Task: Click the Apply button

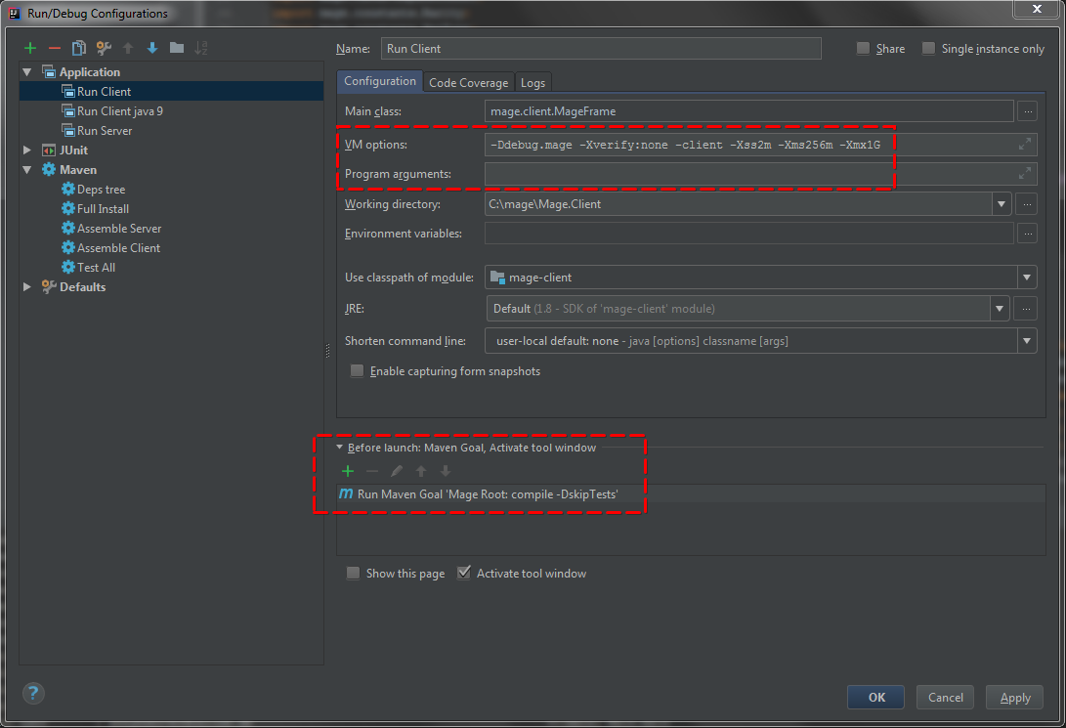Action: click(1014, 698)
